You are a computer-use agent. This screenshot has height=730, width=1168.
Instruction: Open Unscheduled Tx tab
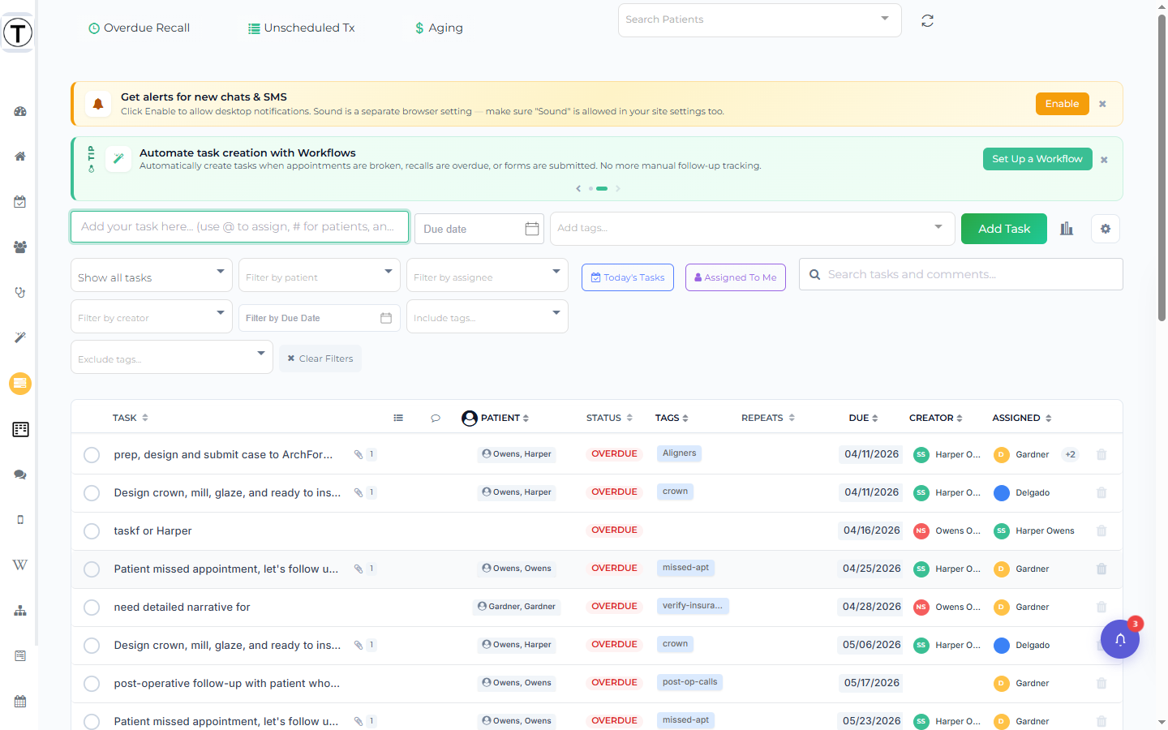[x=301, y=28]
